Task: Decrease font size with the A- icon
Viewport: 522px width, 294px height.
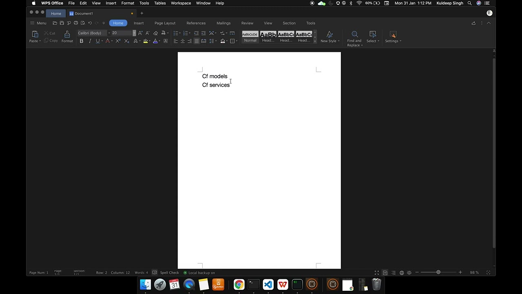Action: pyautogui.click(x=147, y=33)
